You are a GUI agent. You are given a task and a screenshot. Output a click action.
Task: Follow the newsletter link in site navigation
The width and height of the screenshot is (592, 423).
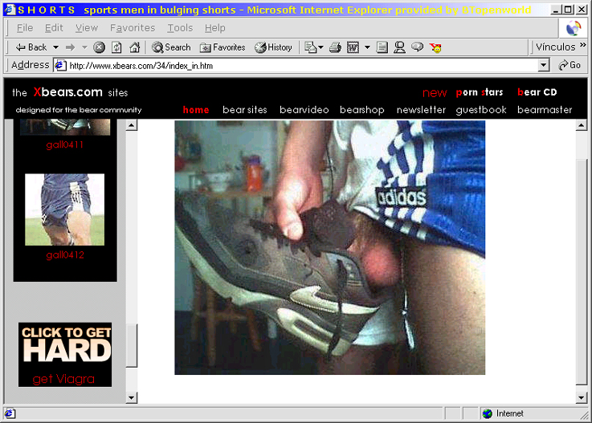tap(421, 110)
